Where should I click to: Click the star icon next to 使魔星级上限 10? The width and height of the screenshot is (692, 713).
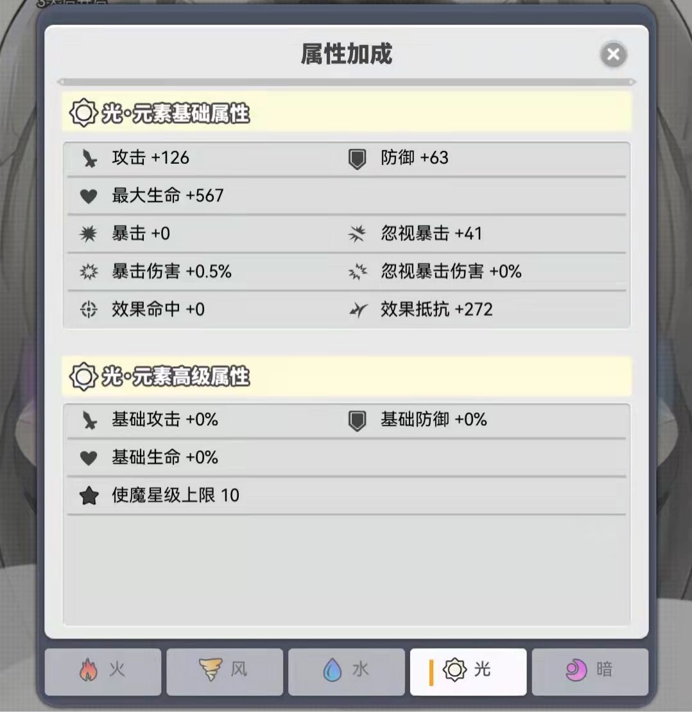[x=89, y=495]
